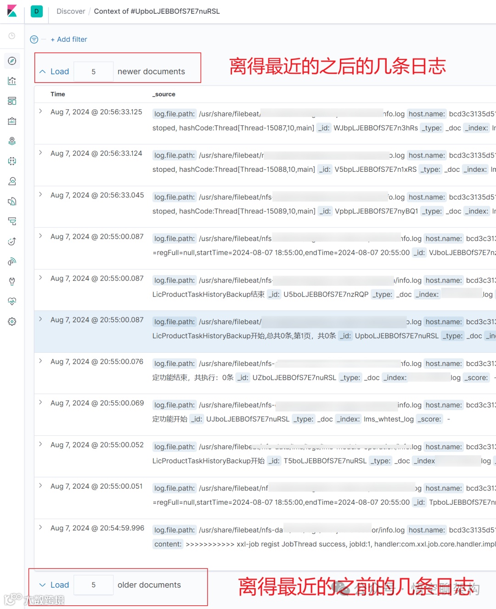The image size is (496, 609).
Task: Click log.file.path label in 20:56:33.124 row
Action: pos(175,156)
